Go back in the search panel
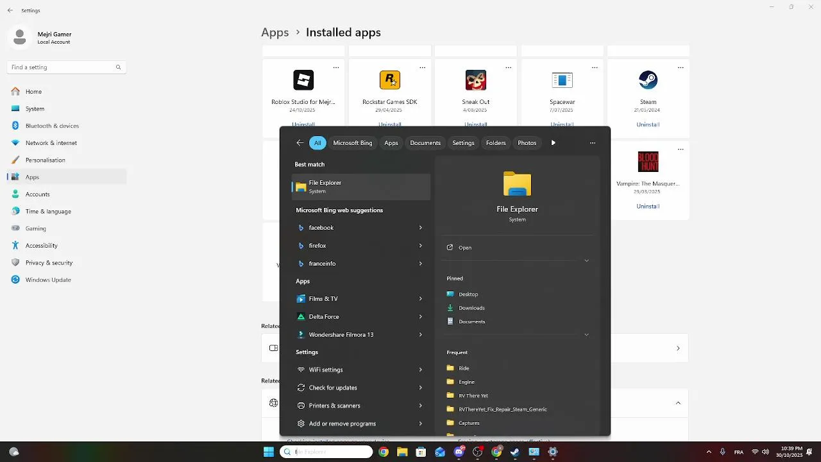 click(x=300, y=143)
